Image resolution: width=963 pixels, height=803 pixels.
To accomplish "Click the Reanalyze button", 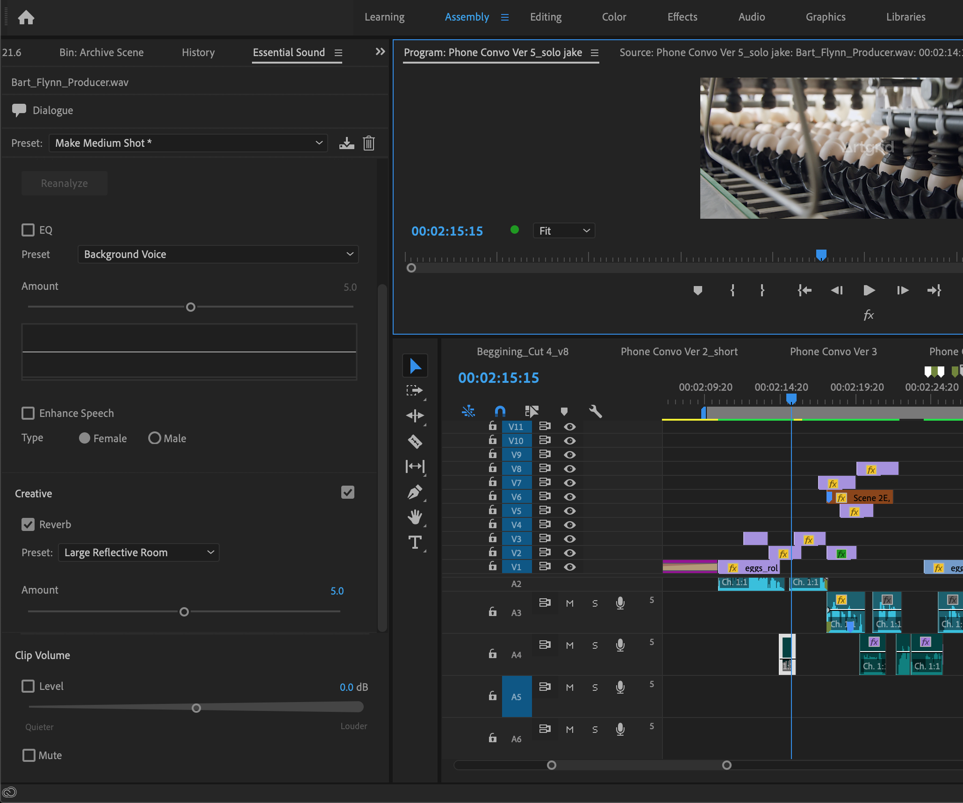I will [x=65, y=181].
